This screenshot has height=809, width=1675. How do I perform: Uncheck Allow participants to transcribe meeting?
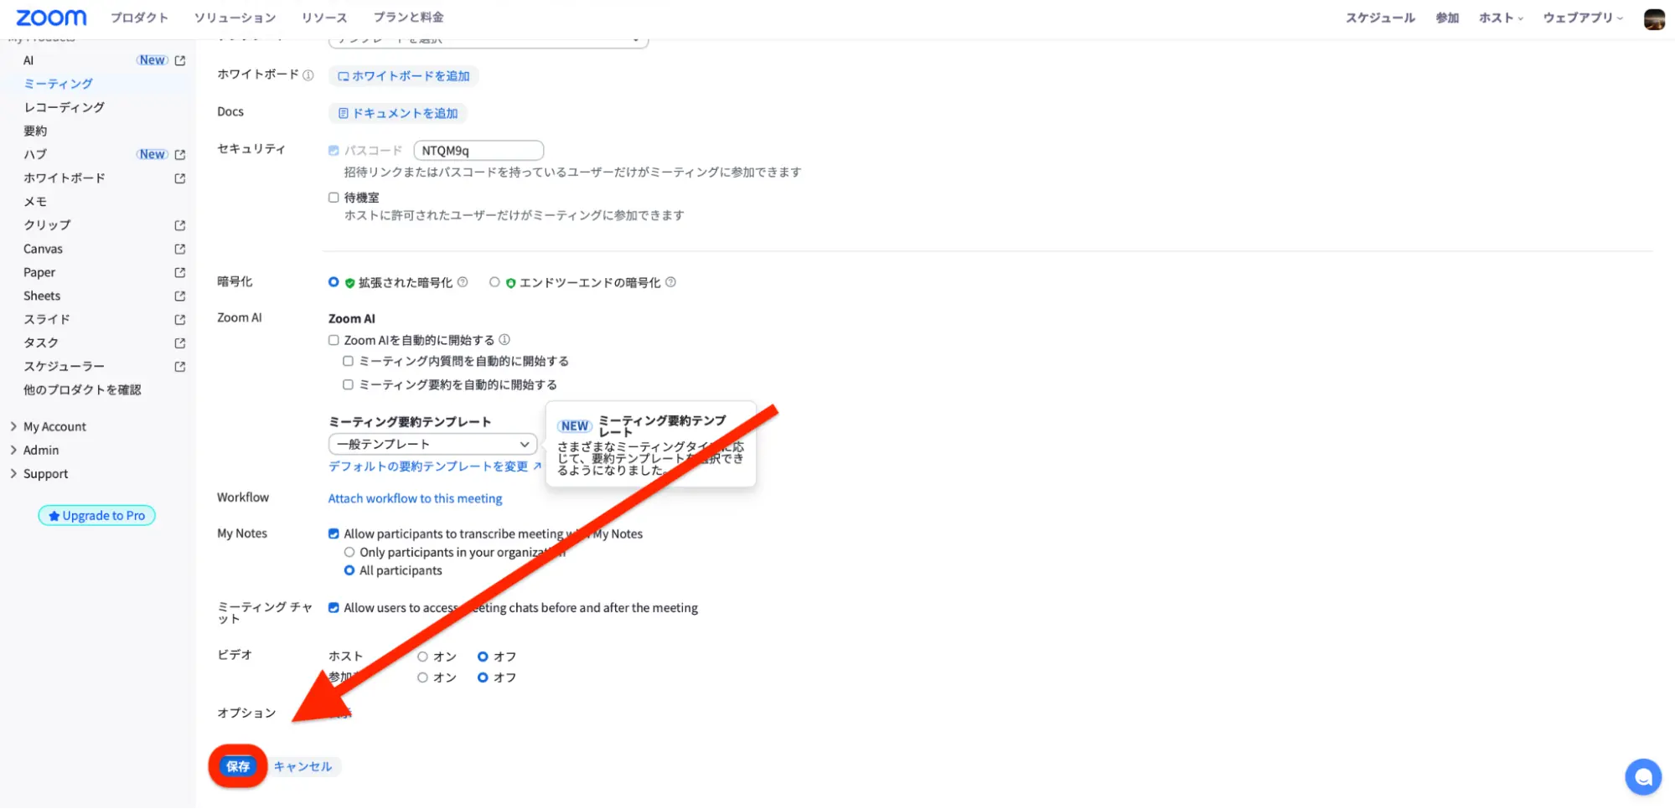[x=333, y=533]
